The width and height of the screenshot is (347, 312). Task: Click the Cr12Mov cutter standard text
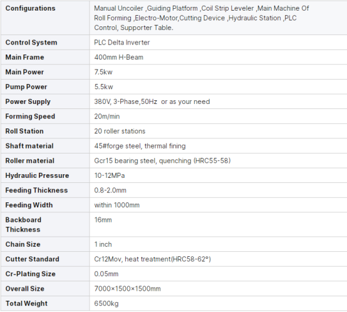click(152, 259)
